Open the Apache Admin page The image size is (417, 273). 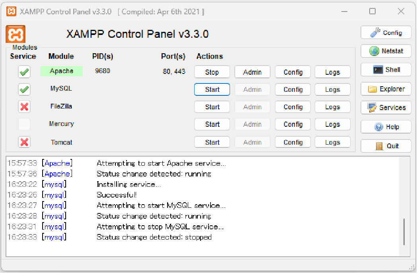(252, 72)
